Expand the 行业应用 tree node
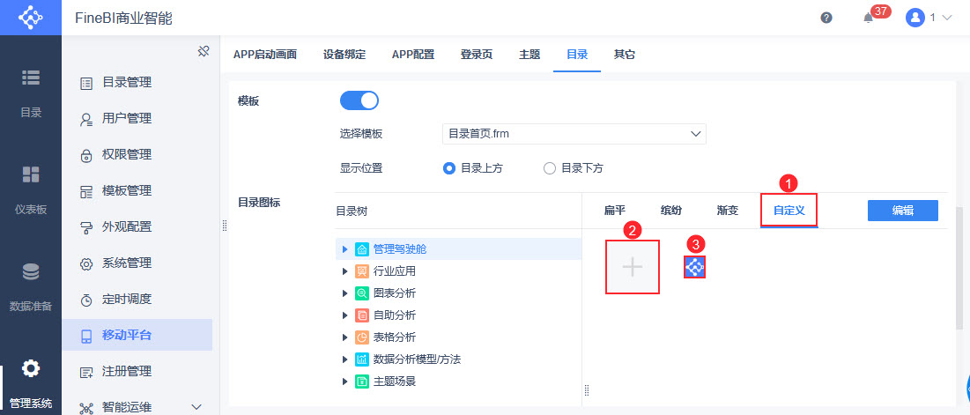Image resolution: width=970 pixels, height=415 pixels. (344, 271)
